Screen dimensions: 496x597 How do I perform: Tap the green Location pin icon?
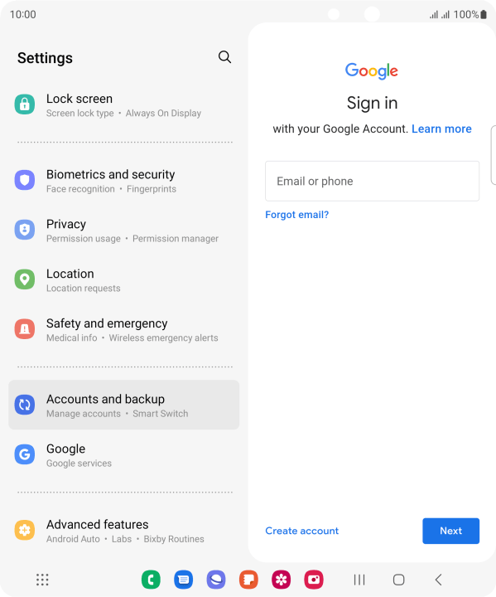click(25, 279)
